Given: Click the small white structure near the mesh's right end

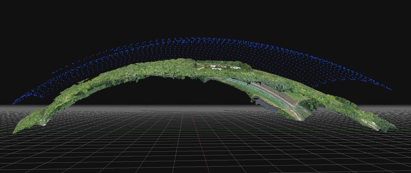Looking at the screenshot, I should [373, 123].
